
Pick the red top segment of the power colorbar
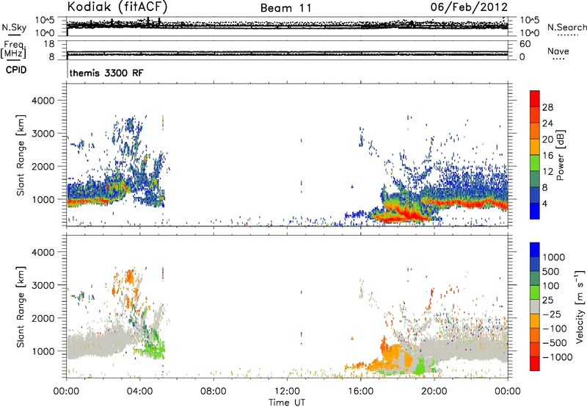click(x=535, y=98)
